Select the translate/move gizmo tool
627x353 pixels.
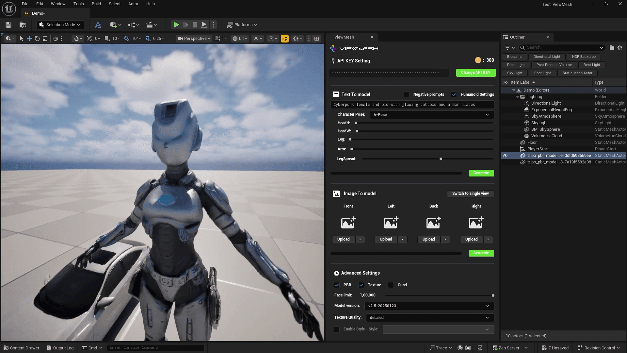(x=29, y=39)
